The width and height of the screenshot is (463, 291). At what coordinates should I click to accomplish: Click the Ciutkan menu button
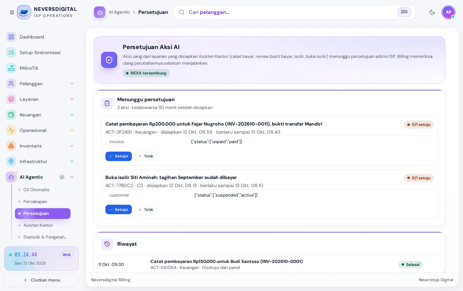(x=41, y=280)
